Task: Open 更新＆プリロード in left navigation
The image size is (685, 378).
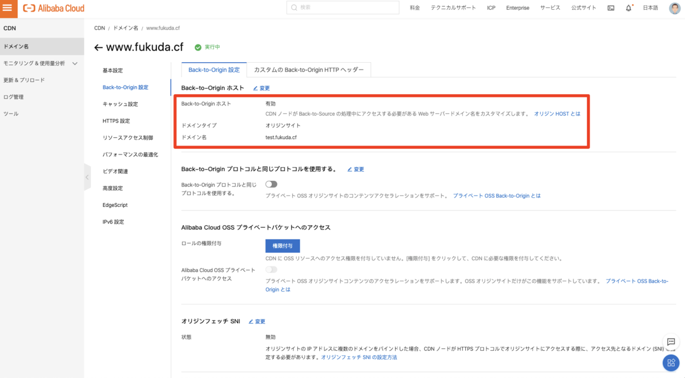Action: [42, 80]
